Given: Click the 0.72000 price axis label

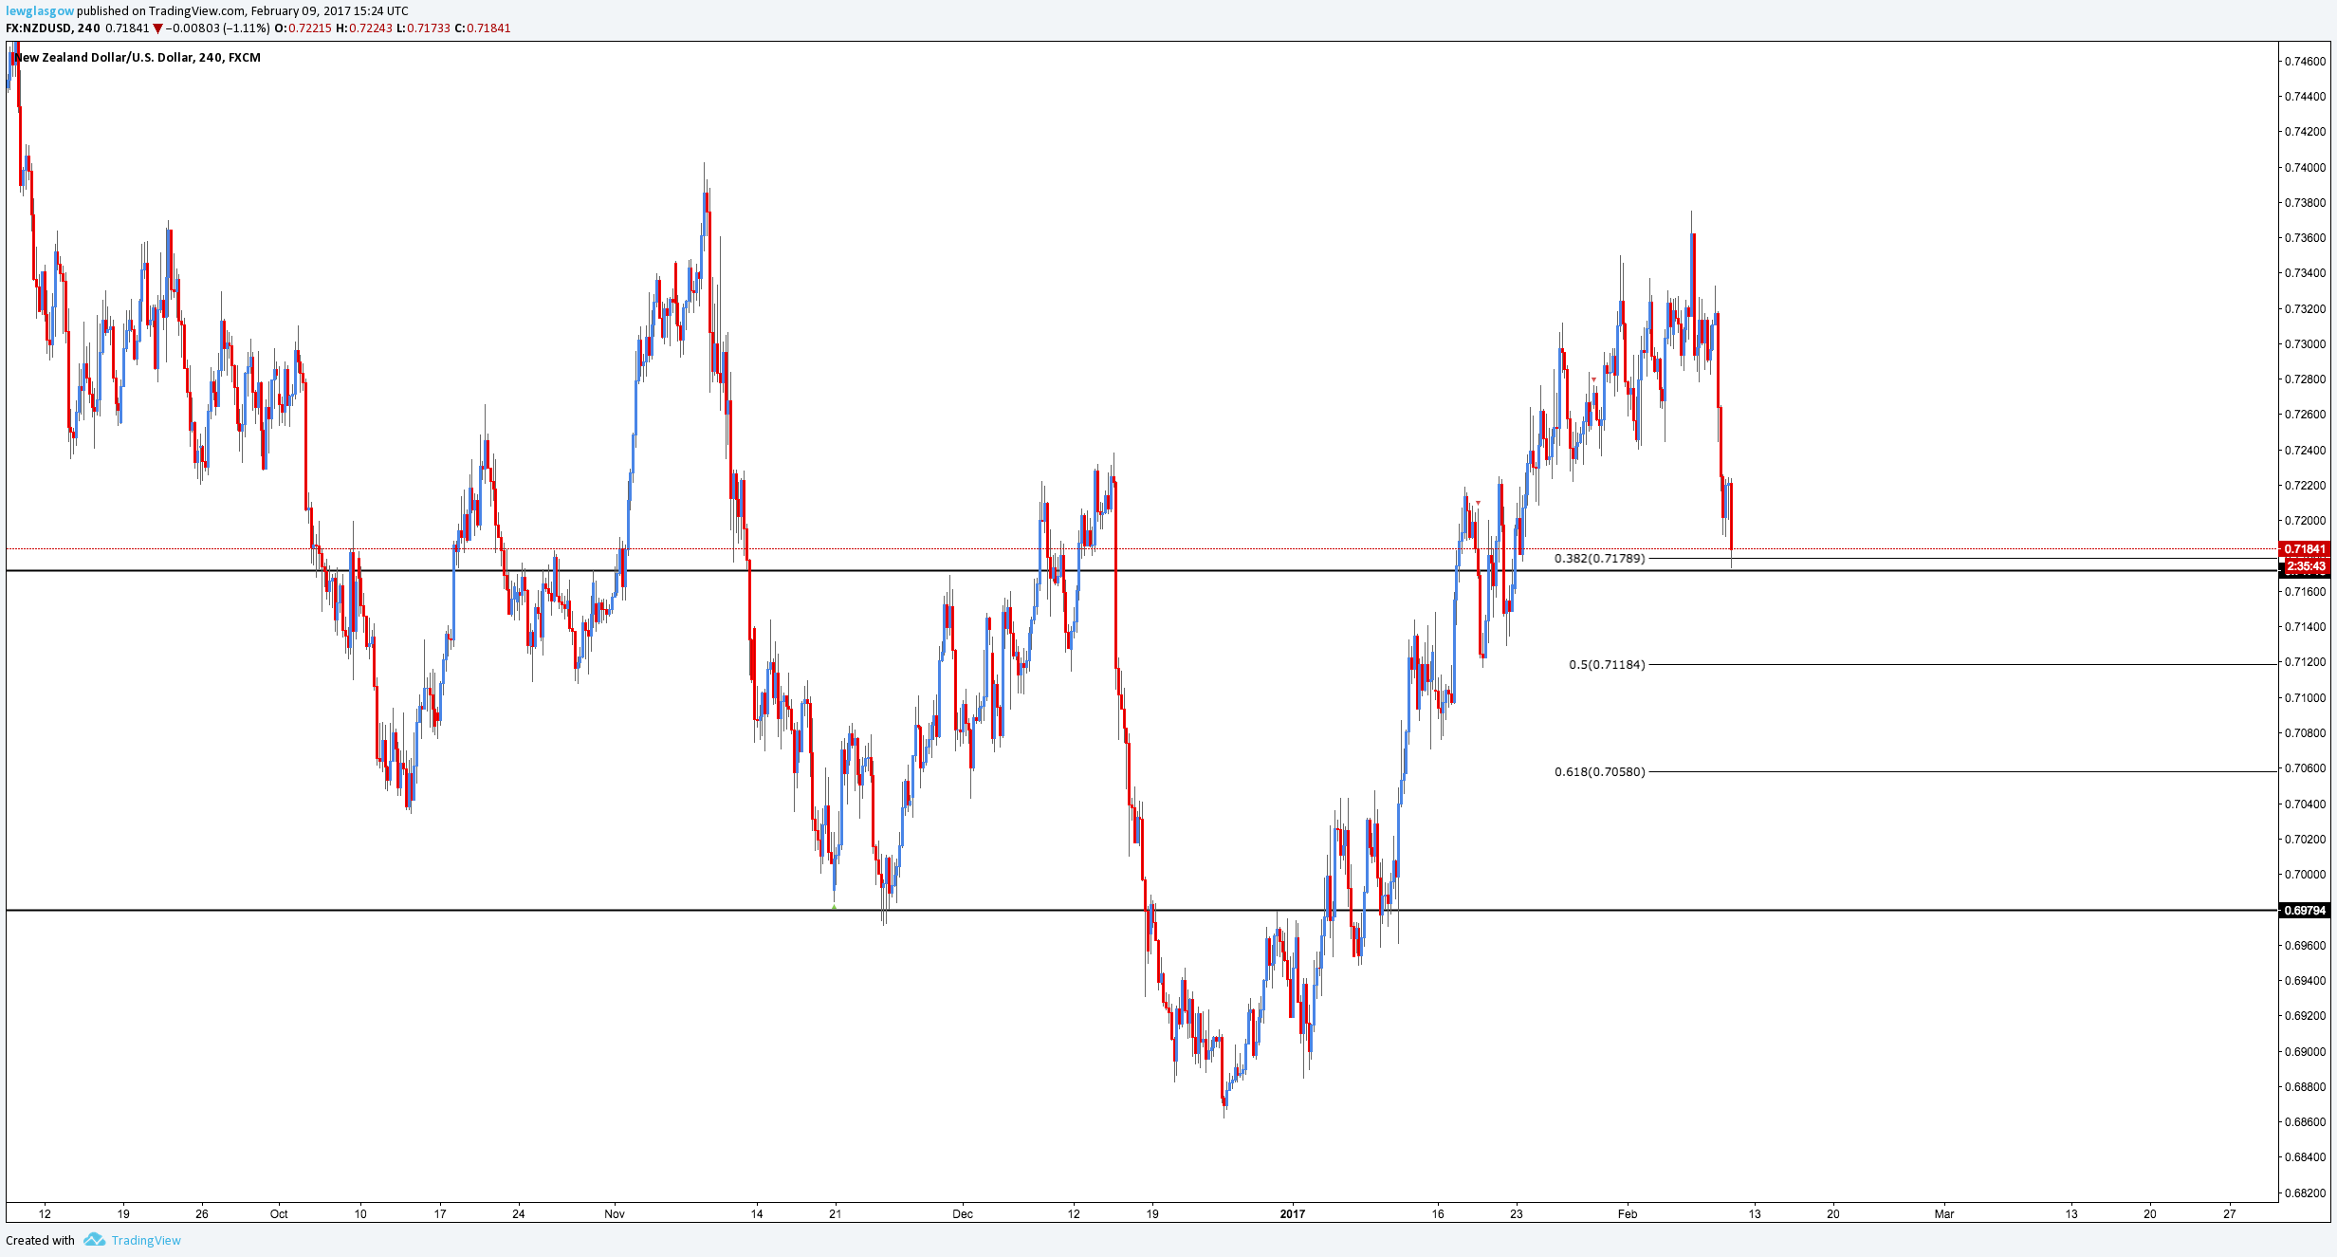Looking at the screenshot, I should tap(2305, 521).
